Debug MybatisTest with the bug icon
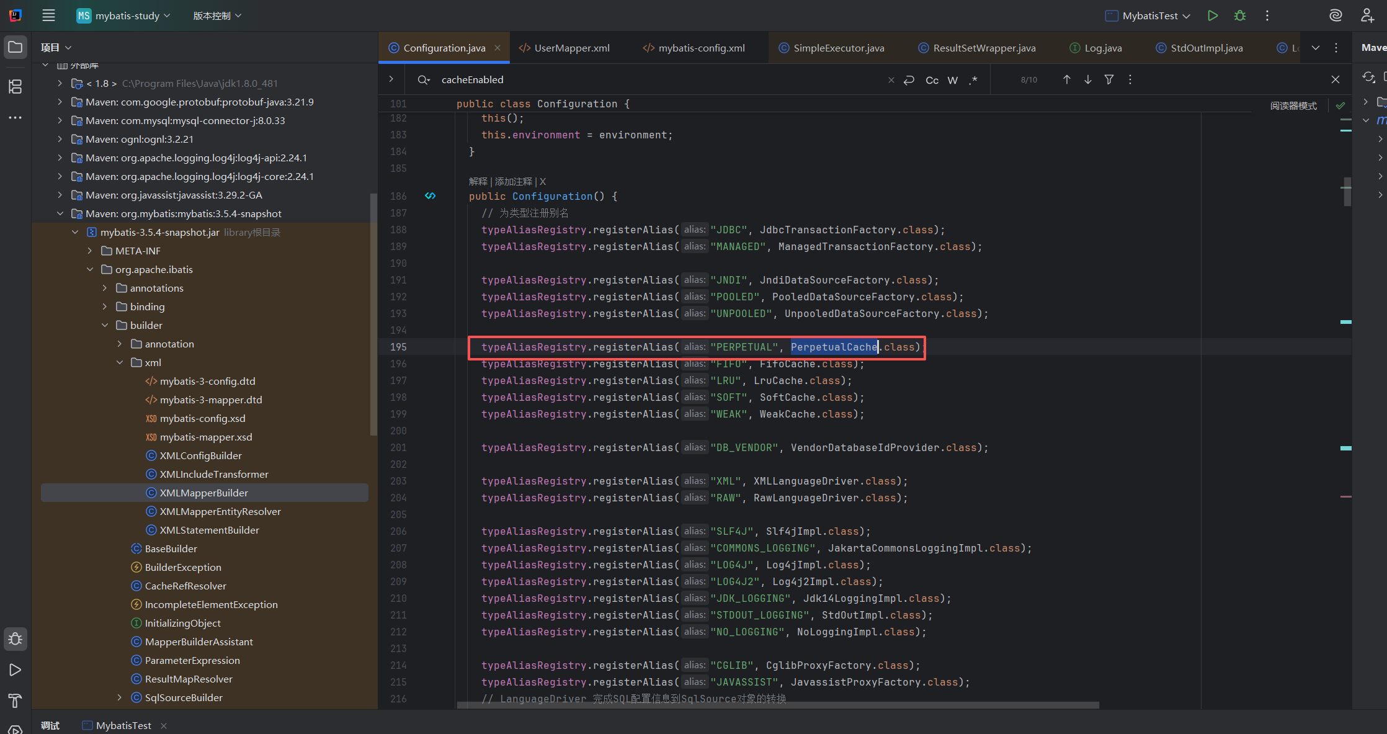This screenshot has width=1387, height=734. 1240,16
